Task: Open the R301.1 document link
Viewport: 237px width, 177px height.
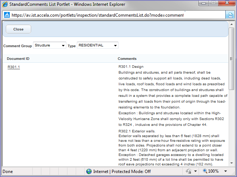Action: coord(13,67)
